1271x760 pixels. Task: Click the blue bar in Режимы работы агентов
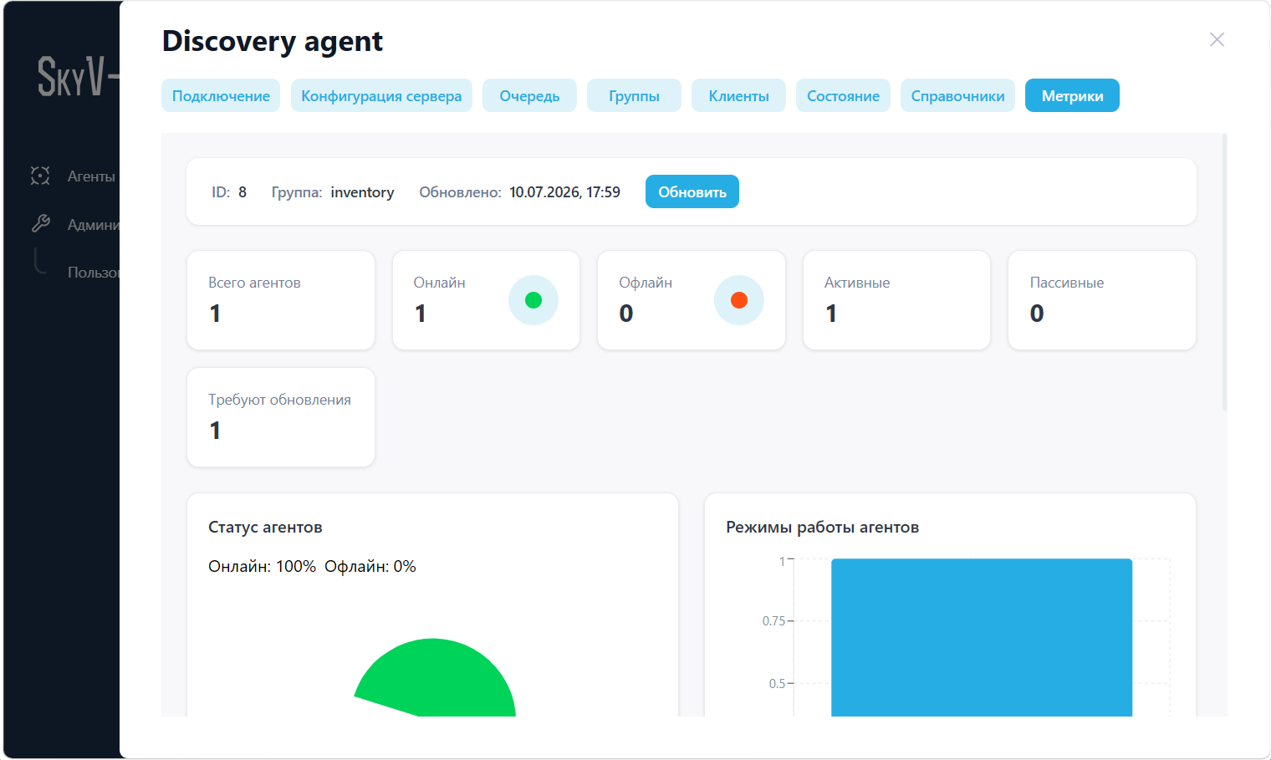(x=982, y=638)
